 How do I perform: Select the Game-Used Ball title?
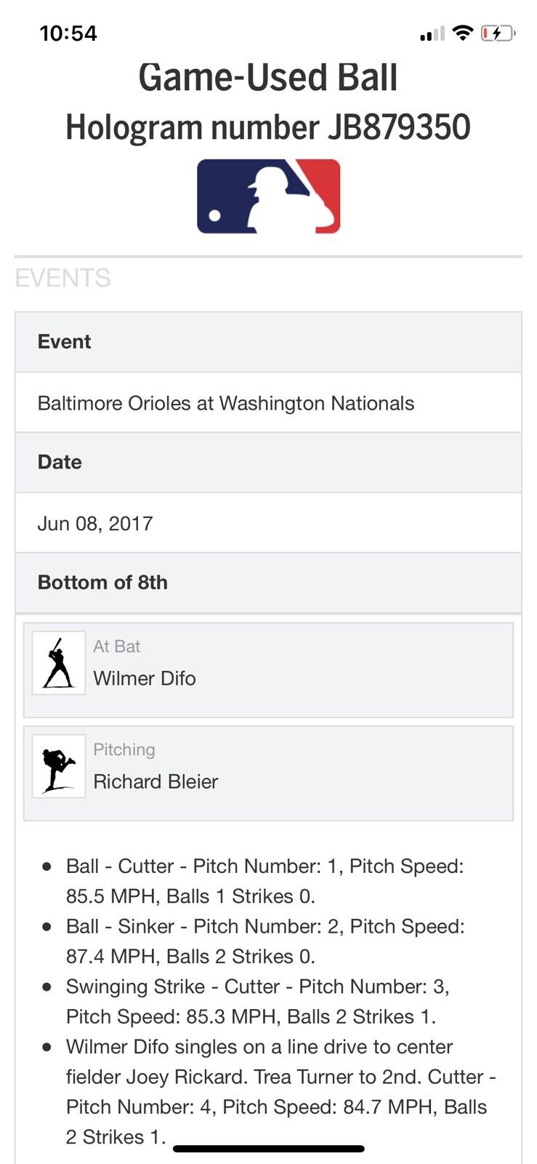pyautogui.click(x=268, y=78)
